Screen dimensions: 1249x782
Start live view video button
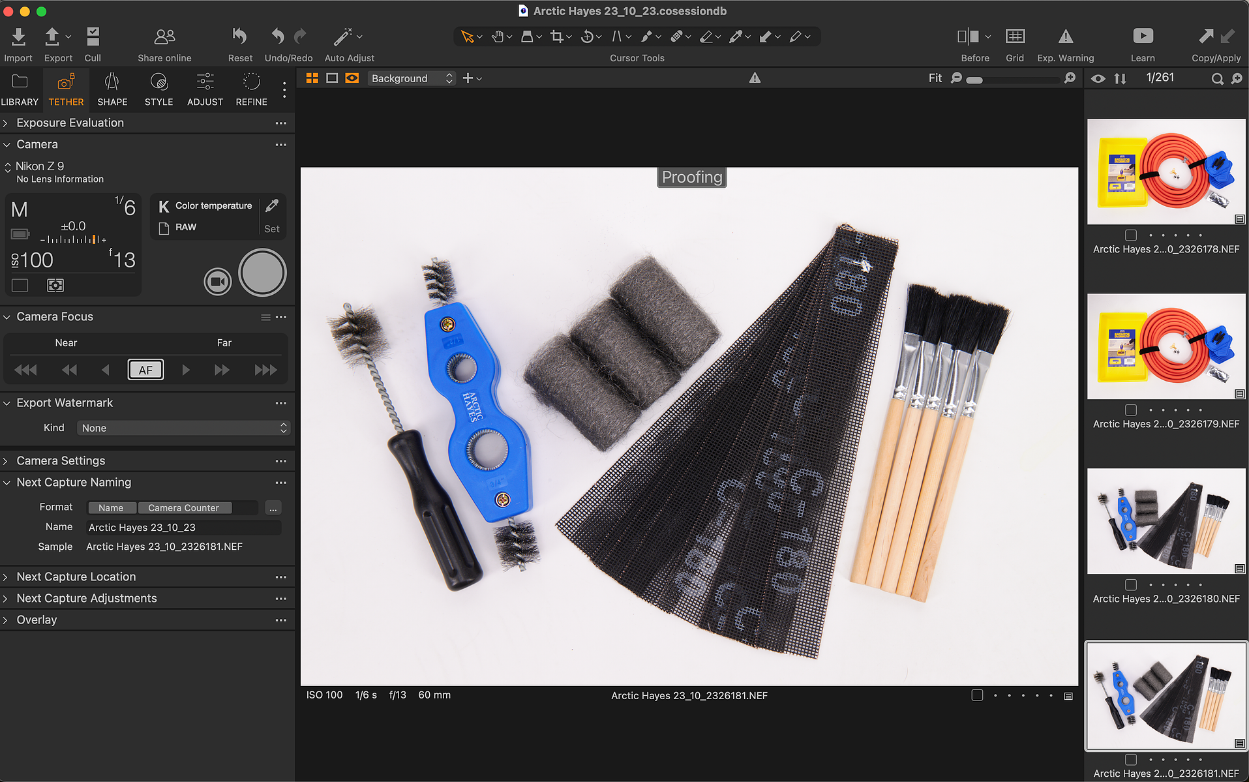[218, 282]
